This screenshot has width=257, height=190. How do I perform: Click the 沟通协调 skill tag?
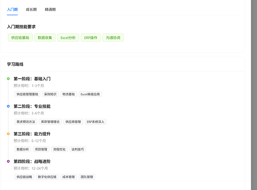click(113, 38)
